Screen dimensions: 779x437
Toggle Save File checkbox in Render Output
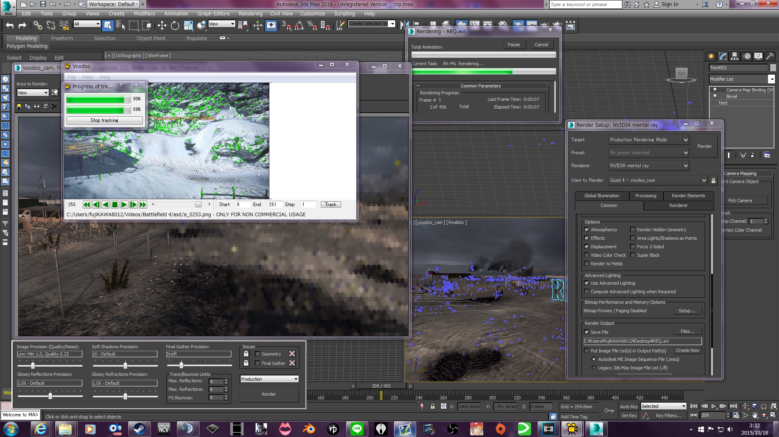(x=586, y=332)
